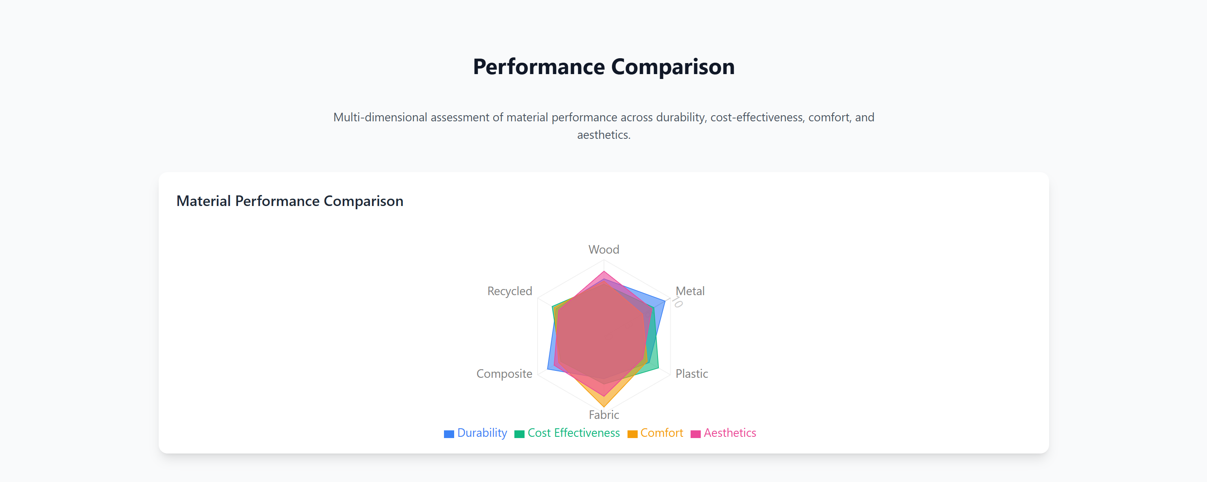Click the Fabric axis label

(603, 415)
